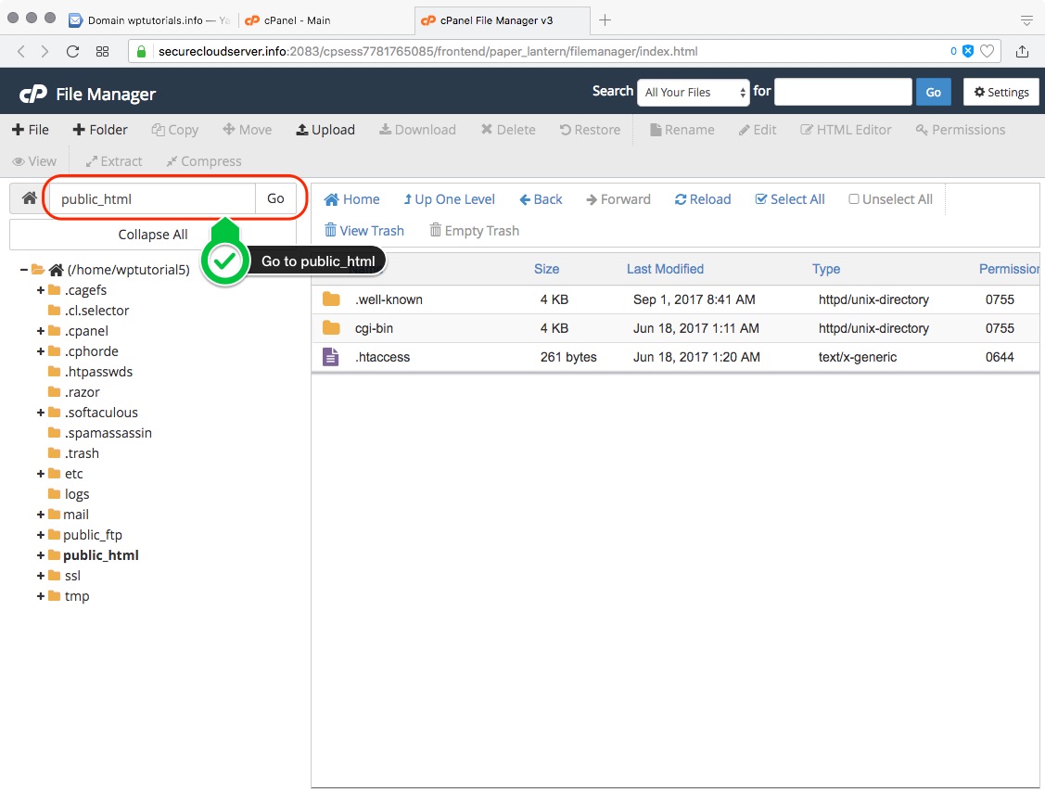Sort files by the Last Modified column
Screen dimensions: 1045x789
[665, 269]
